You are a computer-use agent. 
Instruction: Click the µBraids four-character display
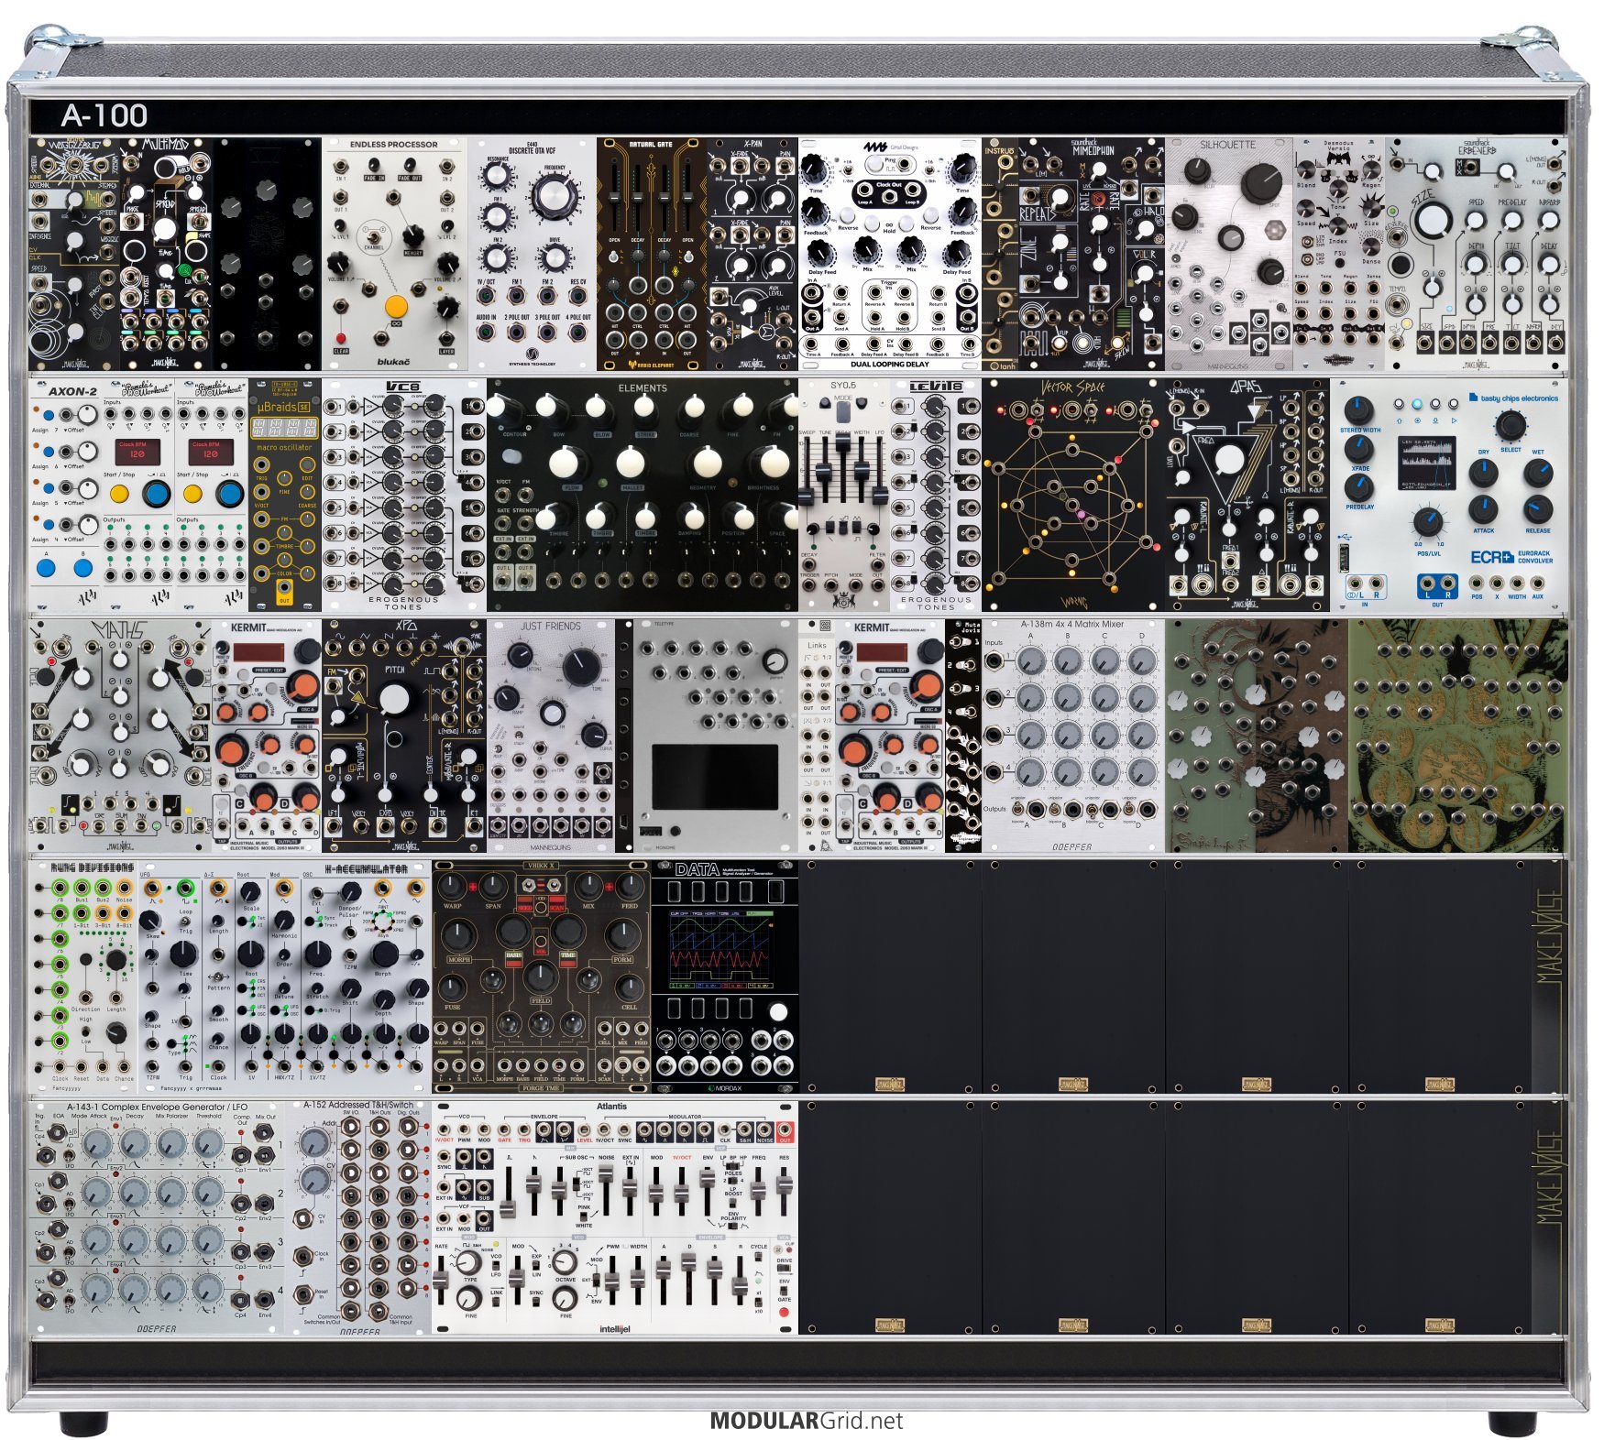[284, 428]
